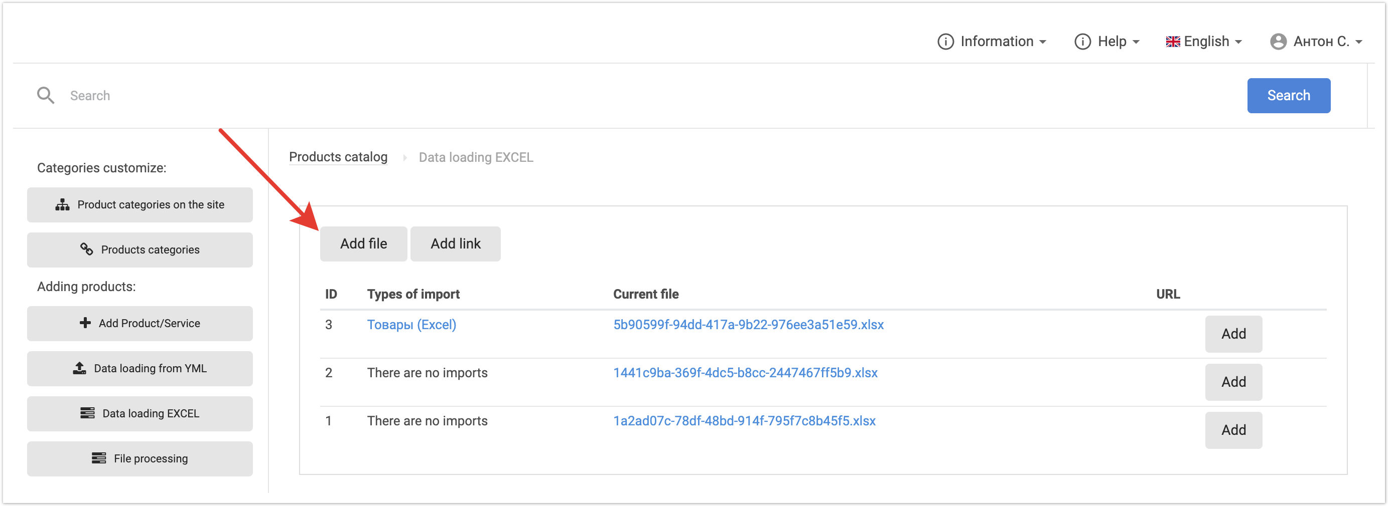The image size is (1388, 506).
Task: Open the Товары (Excel) import link
Action: pyautogui.click(x=411, y=325)
